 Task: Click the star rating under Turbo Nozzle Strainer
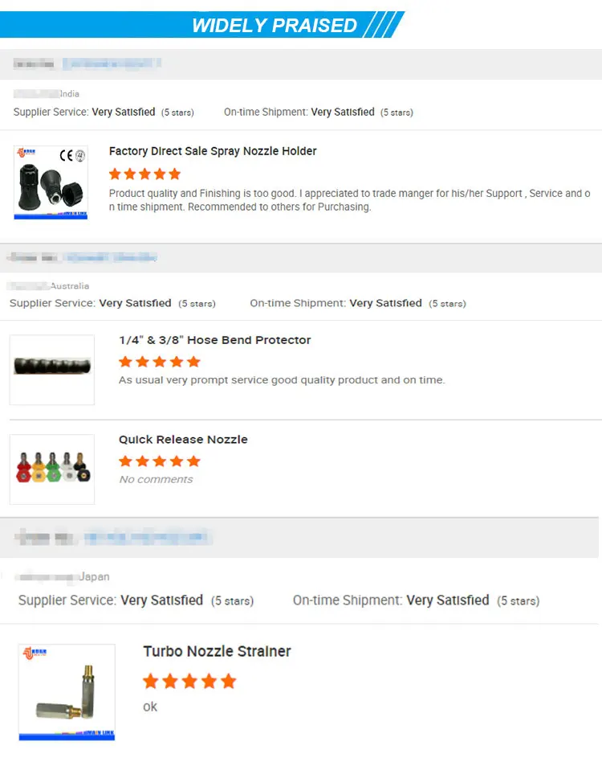tap(189, 682)
